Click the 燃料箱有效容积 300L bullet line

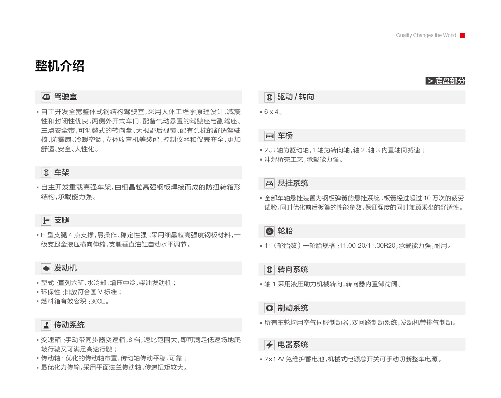tap(75, 302)
